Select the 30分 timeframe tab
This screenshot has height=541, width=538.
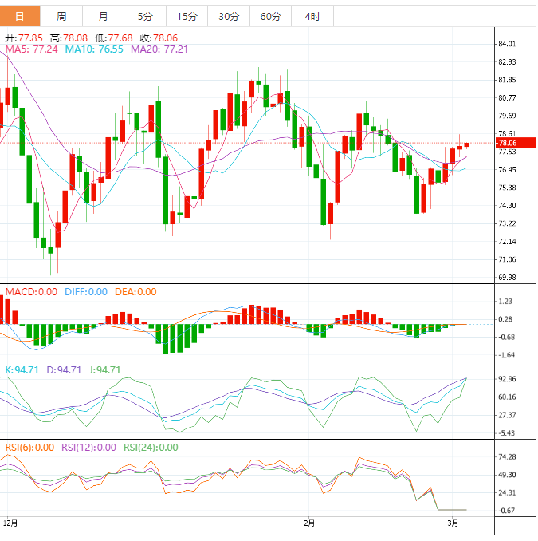tap(228, 16)
